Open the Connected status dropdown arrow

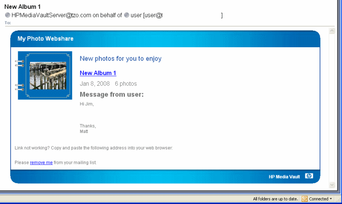331,199
